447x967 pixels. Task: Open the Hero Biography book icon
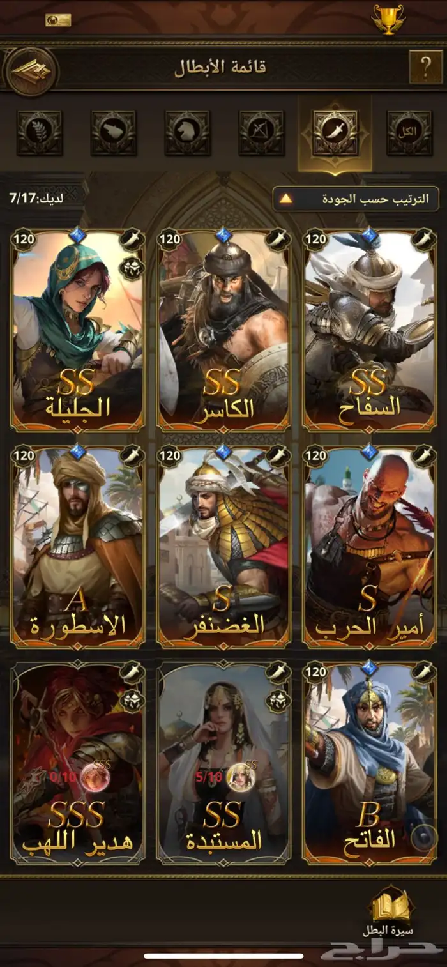tap(392, 912)
